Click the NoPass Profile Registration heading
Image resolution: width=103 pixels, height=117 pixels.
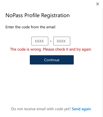(x=38, y=15)
